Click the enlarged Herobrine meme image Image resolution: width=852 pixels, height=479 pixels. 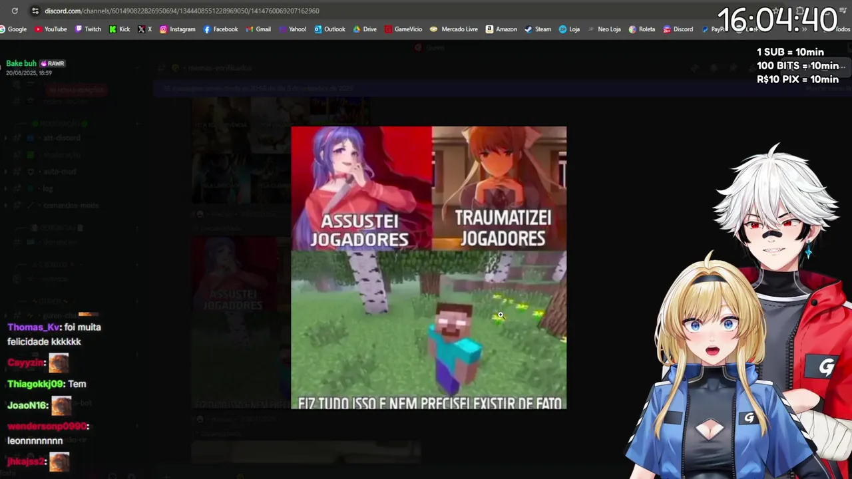point(429,267)
